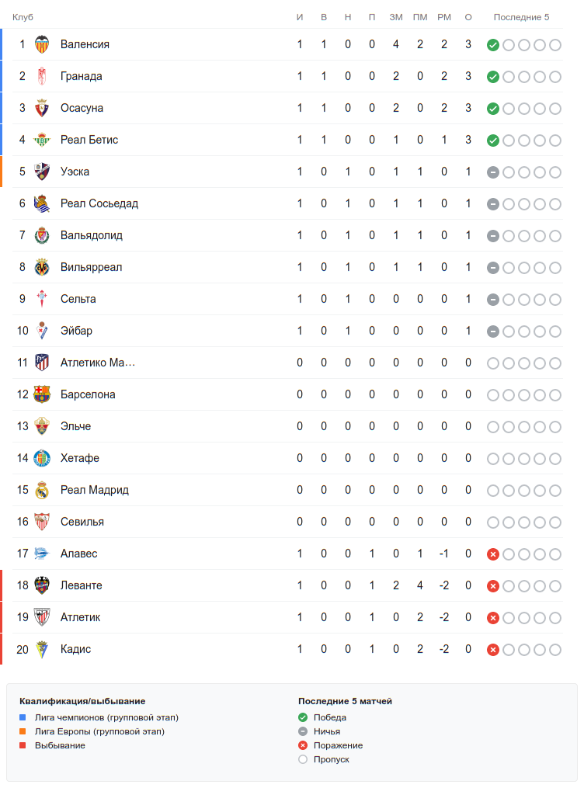This screenshot has height=788, width=584.
Task: Click the Кадис team name
Action: click(x=76, y=649)
